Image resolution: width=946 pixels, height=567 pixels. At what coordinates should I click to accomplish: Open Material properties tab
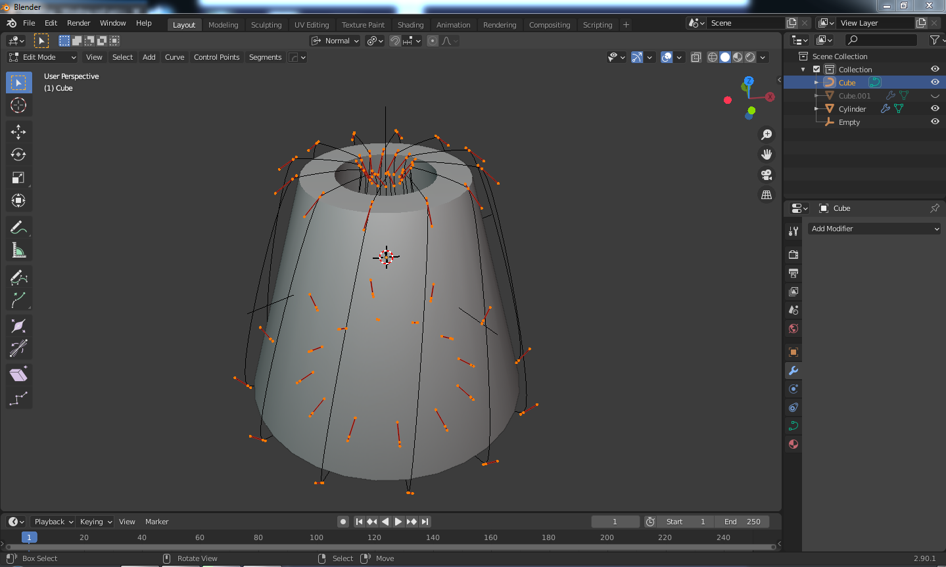793,444
